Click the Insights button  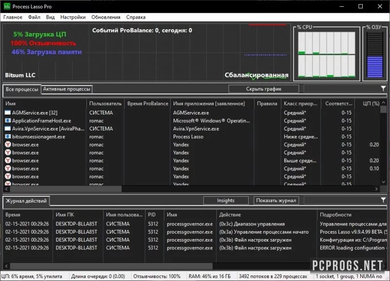tap(226, 200)
